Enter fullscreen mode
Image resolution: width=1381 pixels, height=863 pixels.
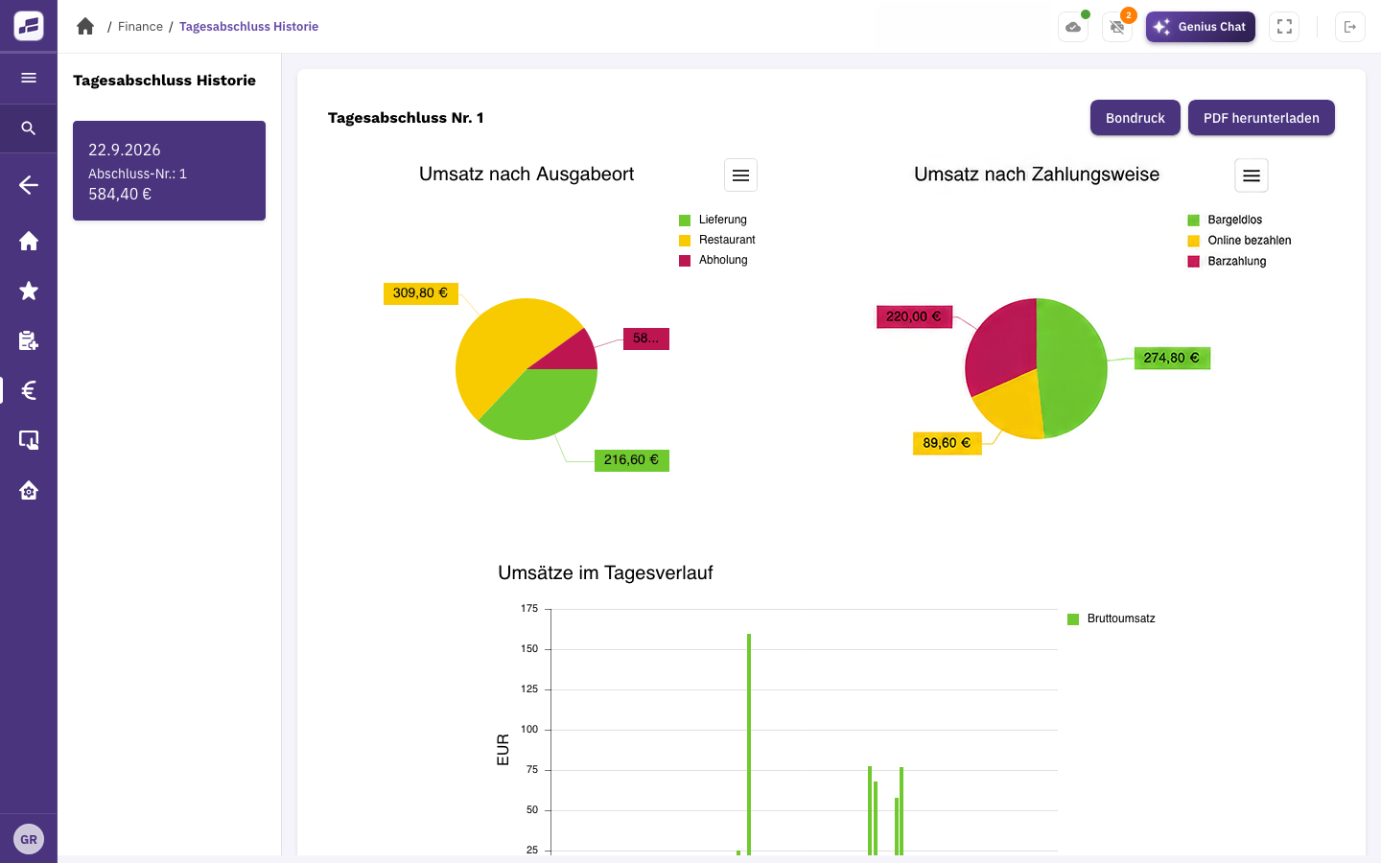(1284, 27)
